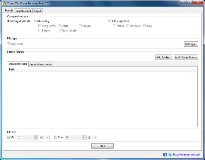The width and height of the screenshot is (205, 160).
Task: Increase the Min size spinner value
Action: [x=36, y=136]
